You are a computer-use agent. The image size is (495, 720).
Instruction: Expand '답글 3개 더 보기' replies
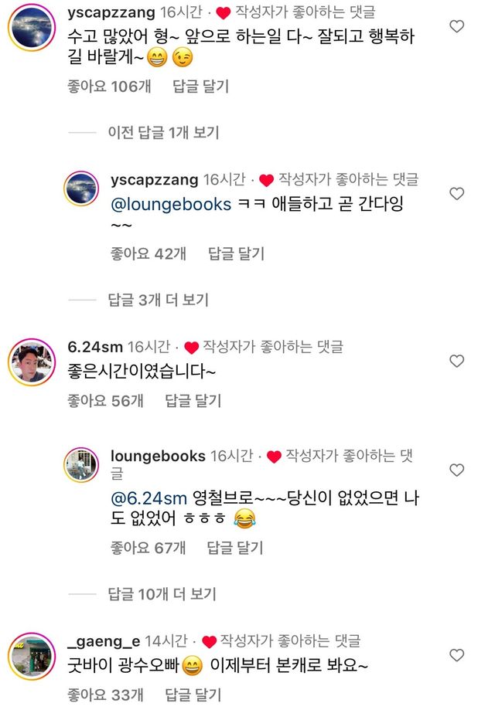point(158,300)
